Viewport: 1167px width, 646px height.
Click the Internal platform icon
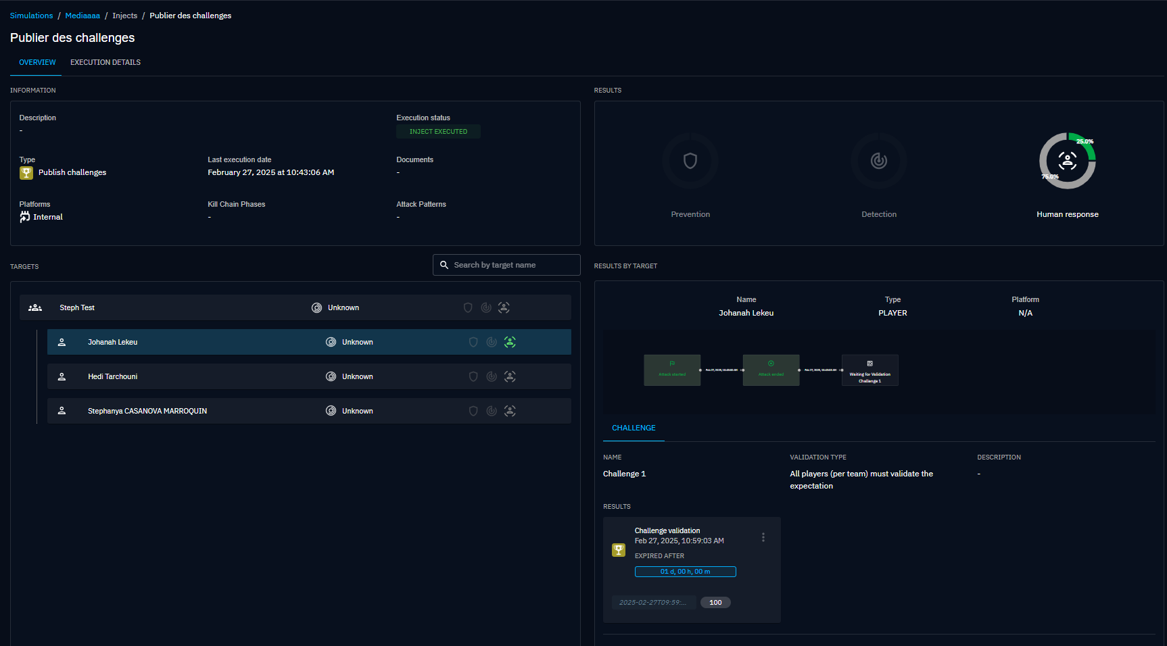pos(25,217)
